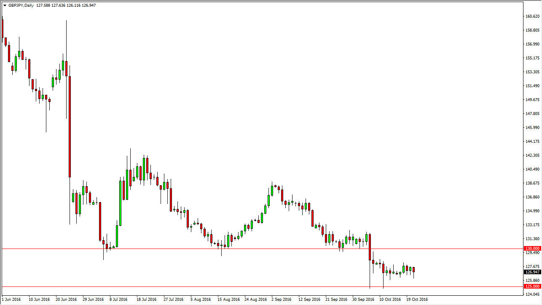Click the GBPJPY,Daily chart title text
The width and height of the screenshot is (542, 305).
pyautogui.click(x=20, y=6)
